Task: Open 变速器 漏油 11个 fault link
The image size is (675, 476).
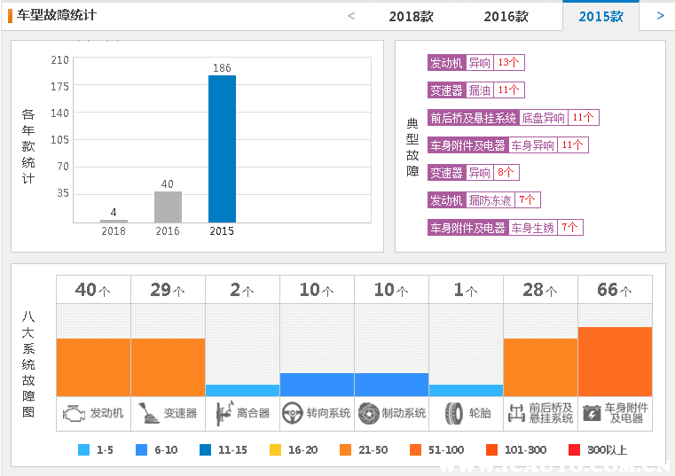Action: (x=475, y=90)
